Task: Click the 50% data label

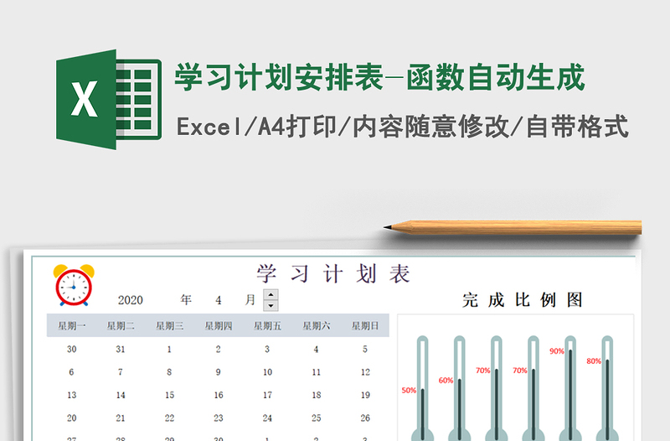Action: pyautogui.click(x=409, y=391)
